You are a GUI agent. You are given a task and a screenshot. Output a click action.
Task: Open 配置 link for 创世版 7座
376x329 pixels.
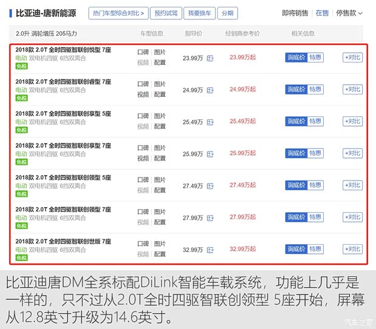coord(159,254)
